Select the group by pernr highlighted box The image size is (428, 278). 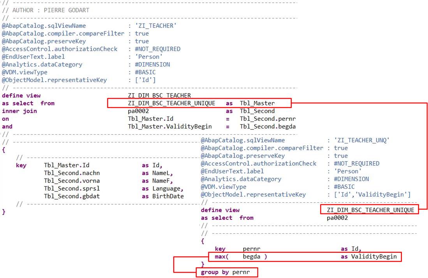227,272
